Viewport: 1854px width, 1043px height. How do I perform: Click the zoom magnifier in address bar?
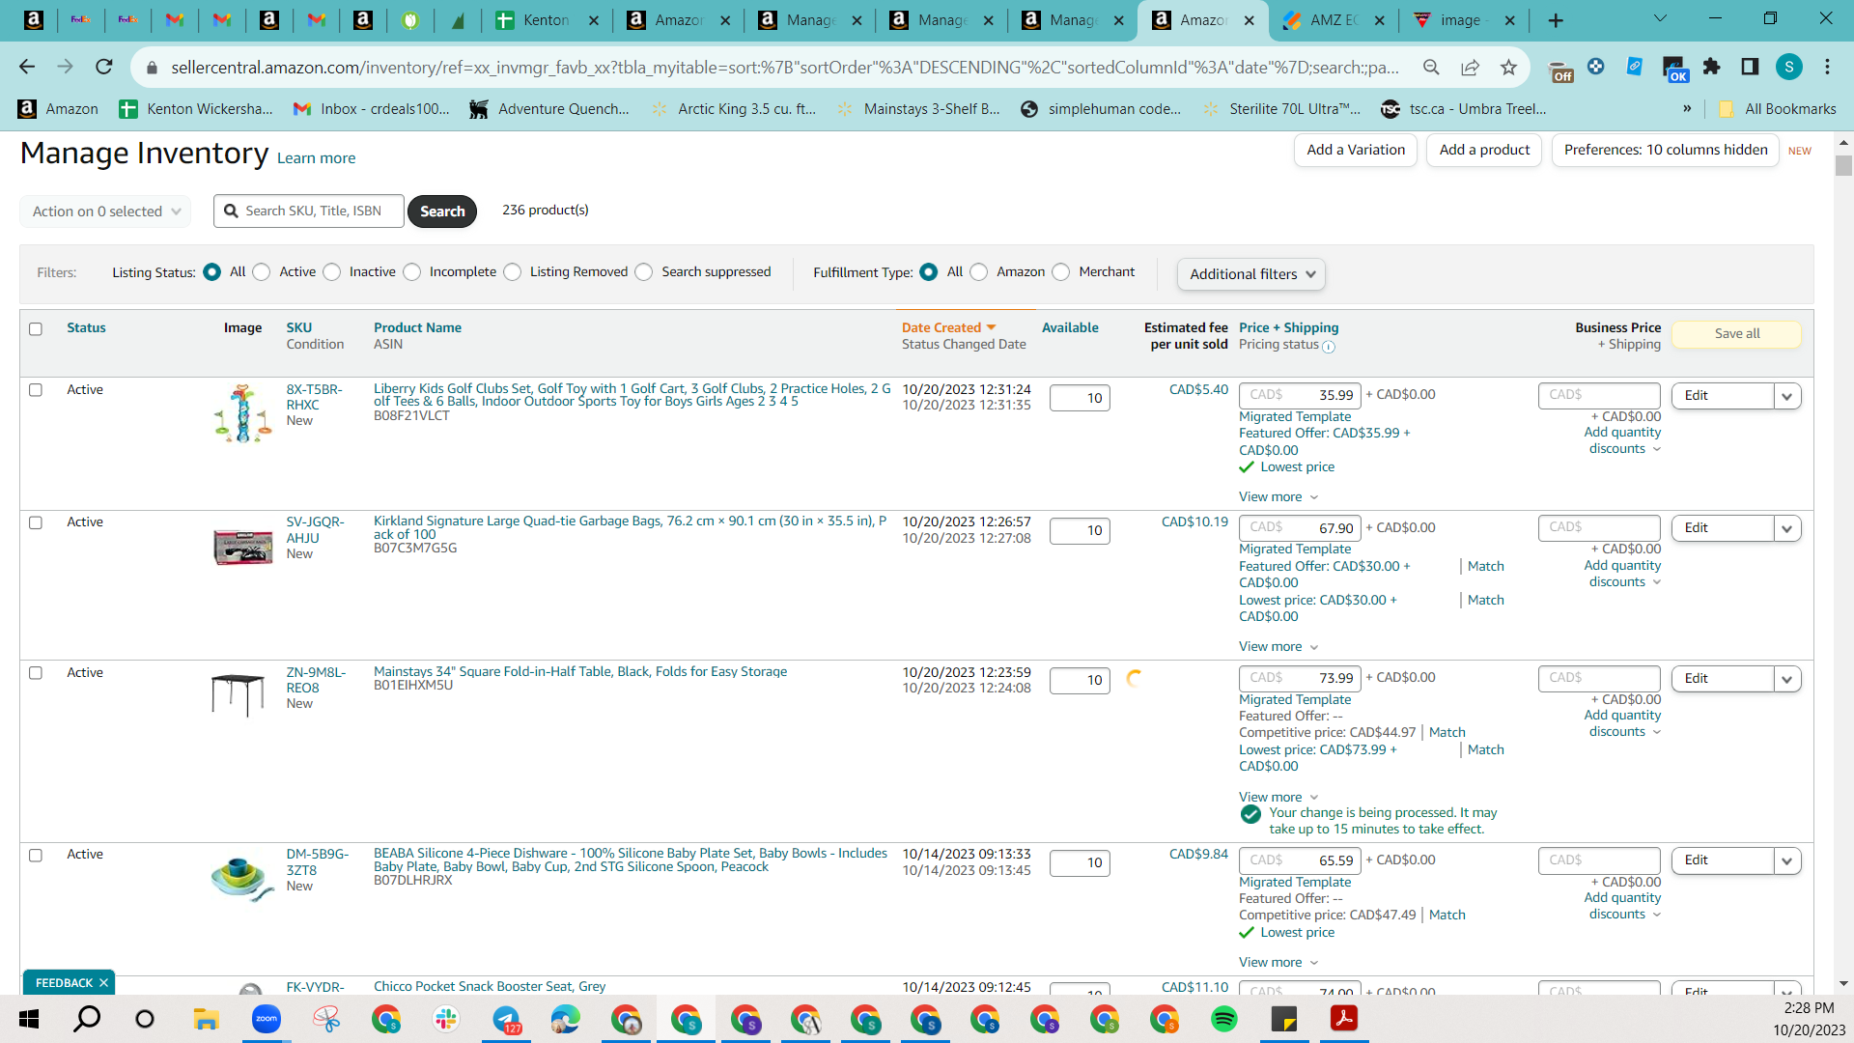1431,67
